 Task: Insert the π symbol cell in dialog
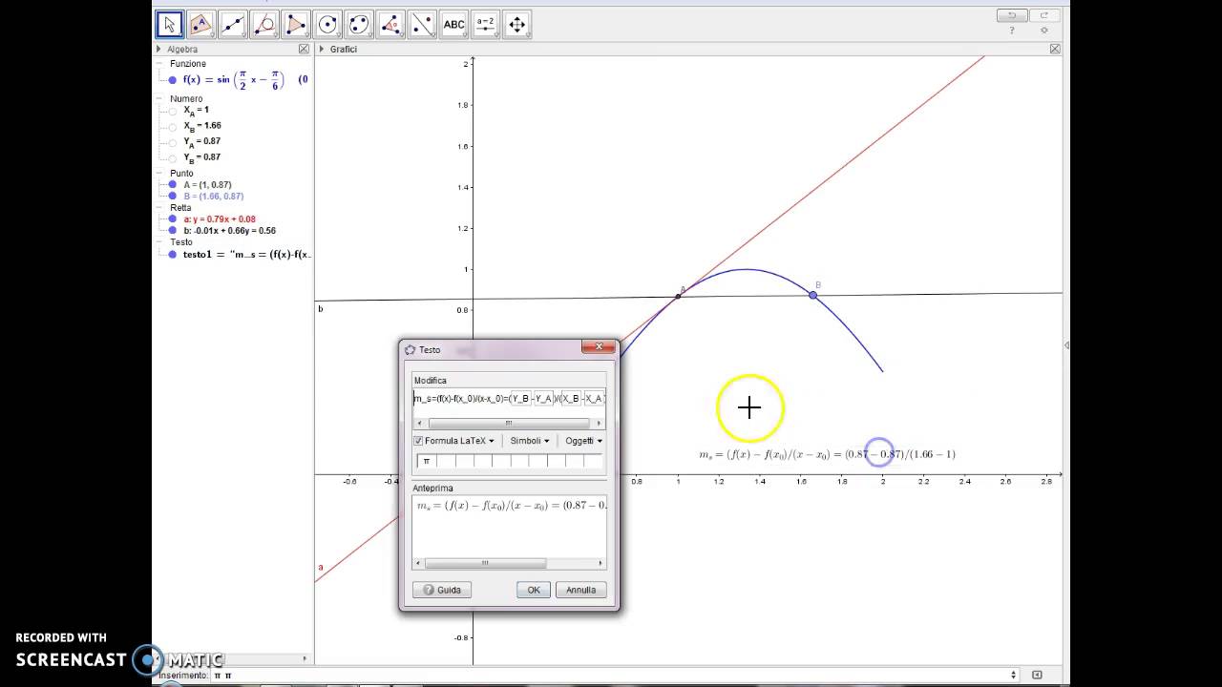pyautogui.click(x=427, y=461)
